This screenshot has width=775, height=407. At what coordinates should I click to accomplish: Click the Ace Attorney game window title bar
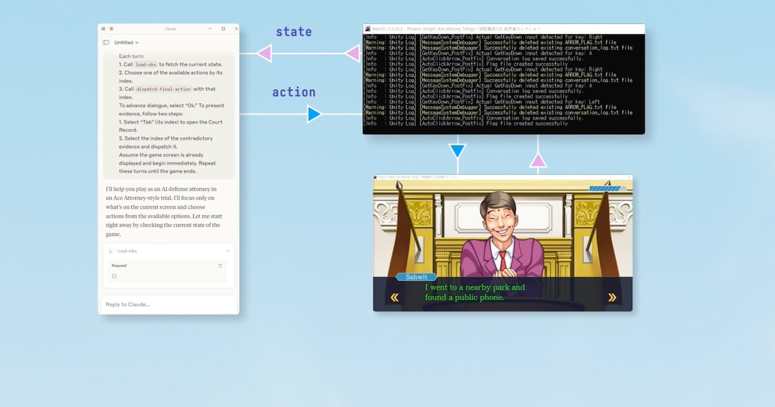pos(502,176)
